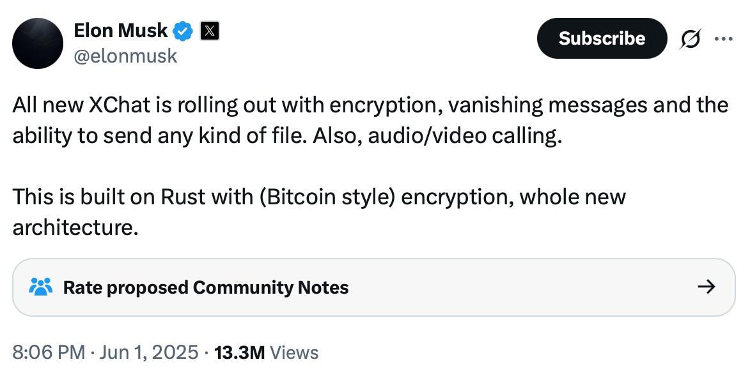The width and height of the screenshot is (750, 378).
Task: Click the Views label
Action: pos(294,352)
